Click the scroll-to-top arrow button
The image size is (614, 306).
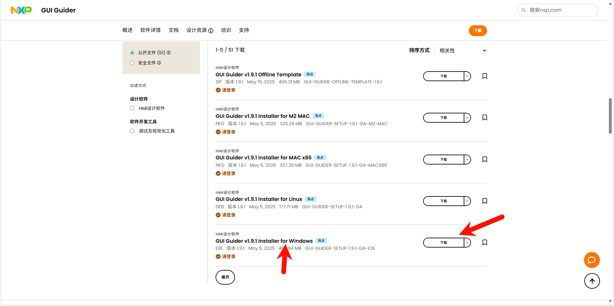pos(592,281)
